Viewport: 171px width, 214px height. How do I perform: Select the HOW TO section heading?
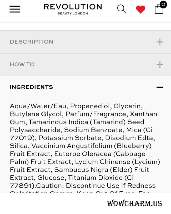coord(22,64)
